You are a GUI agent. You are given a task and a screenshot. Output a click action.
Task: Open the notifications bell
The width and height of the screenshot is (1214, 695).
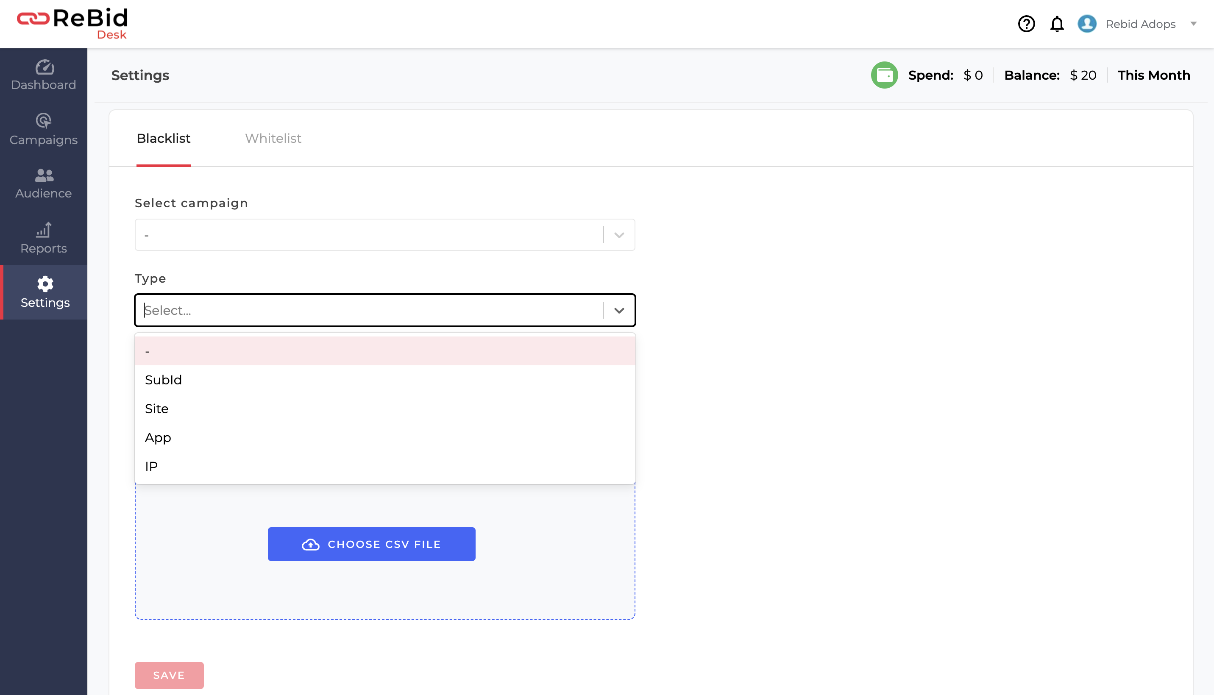[x=1057, y=24]
